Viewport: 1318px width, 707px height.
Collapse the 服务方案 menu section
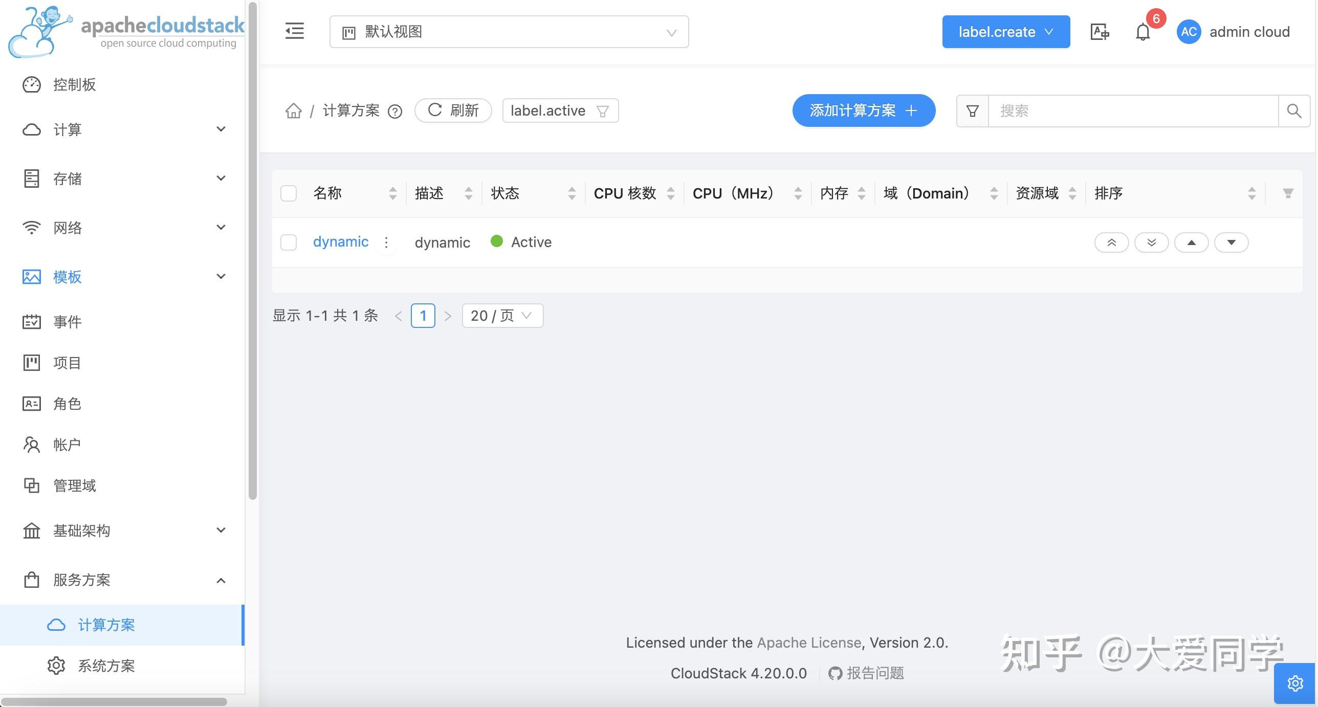221,580
